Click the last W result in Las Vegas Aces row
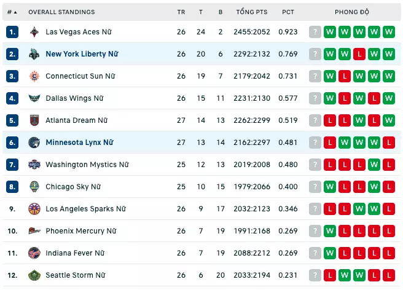Screen dimensions: 403x290 tap(389, 32)
